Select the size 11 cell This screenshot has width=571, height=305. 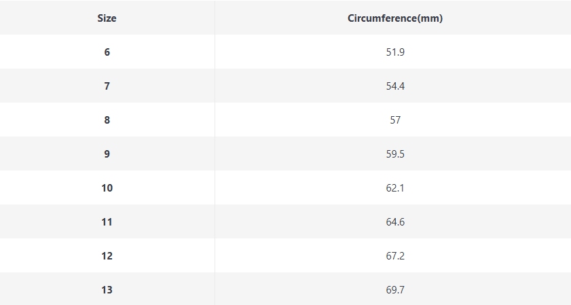pyautogui.click(x=107, y=222)
